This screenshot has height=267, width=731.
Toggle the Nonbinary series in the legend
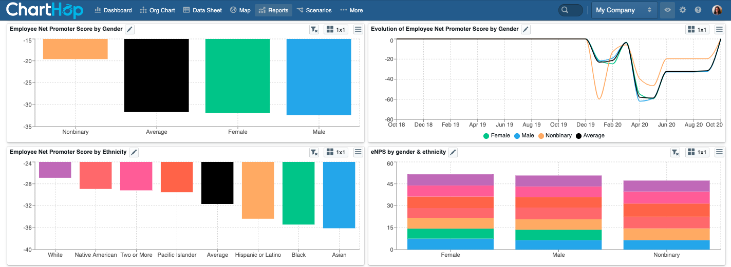555,136
